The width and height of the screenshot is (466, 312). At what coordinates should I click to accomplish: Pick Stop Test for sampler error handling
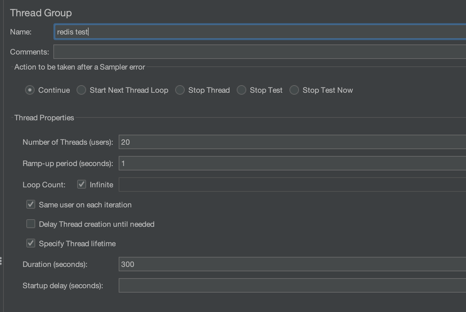point(241,90)
